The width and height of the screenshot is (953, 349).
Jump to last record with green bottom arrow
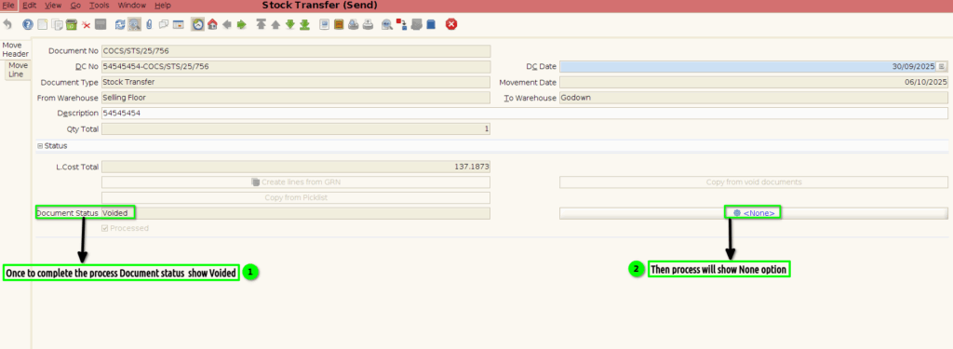point(304,25)
